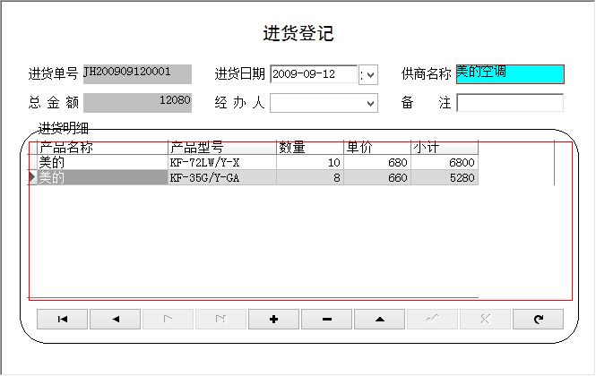Go to first record in navigator
Viewport: 596px width, 376px height.
(x=63, y=319)
